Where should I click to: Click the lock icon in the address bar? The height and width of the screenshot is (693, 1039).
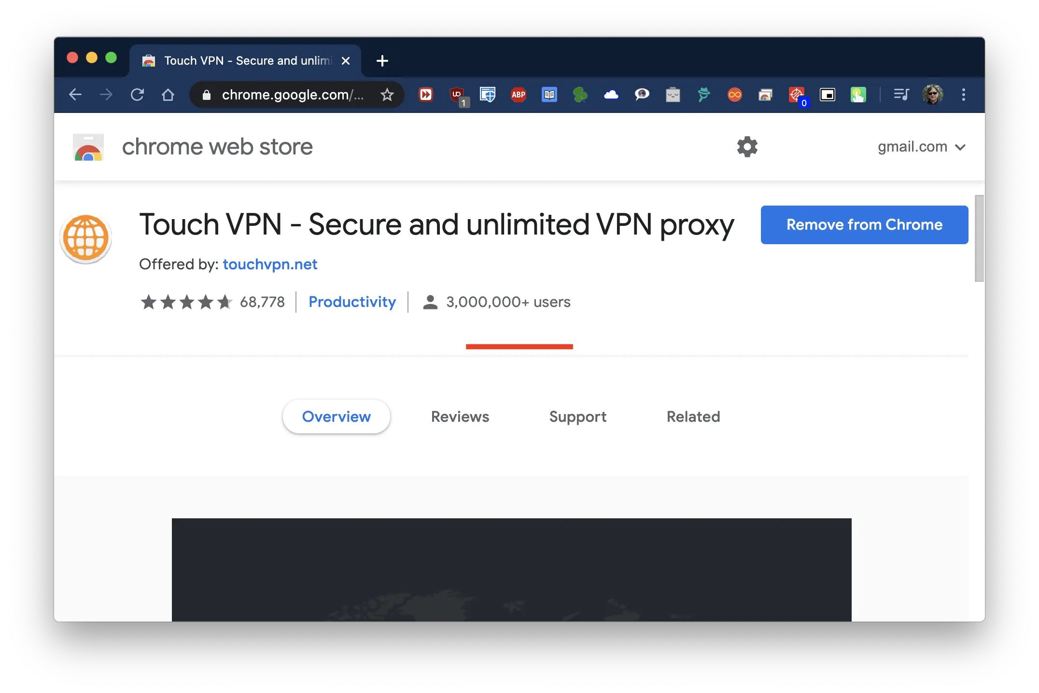pos(207,95)
